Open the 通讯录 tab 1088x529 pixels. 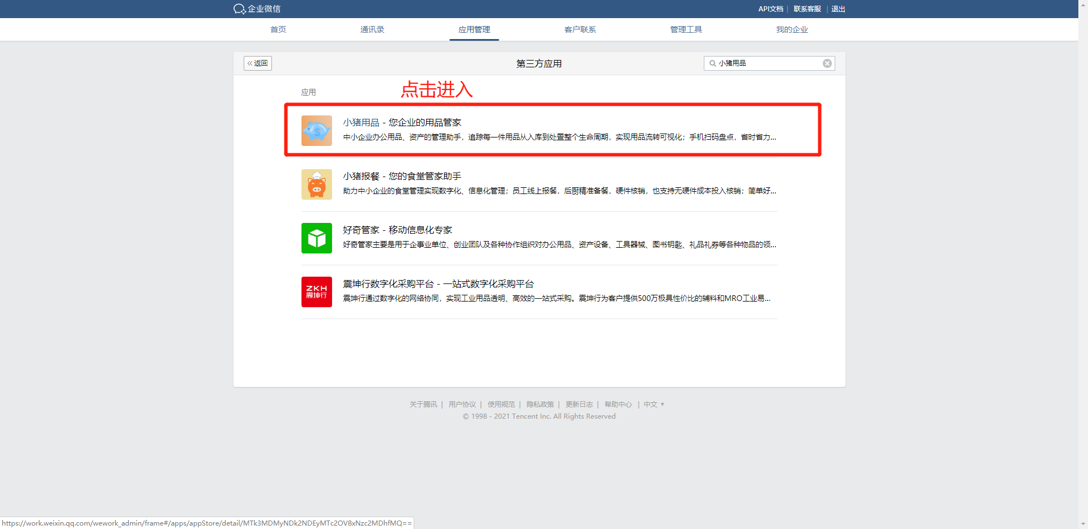[372, 29]
